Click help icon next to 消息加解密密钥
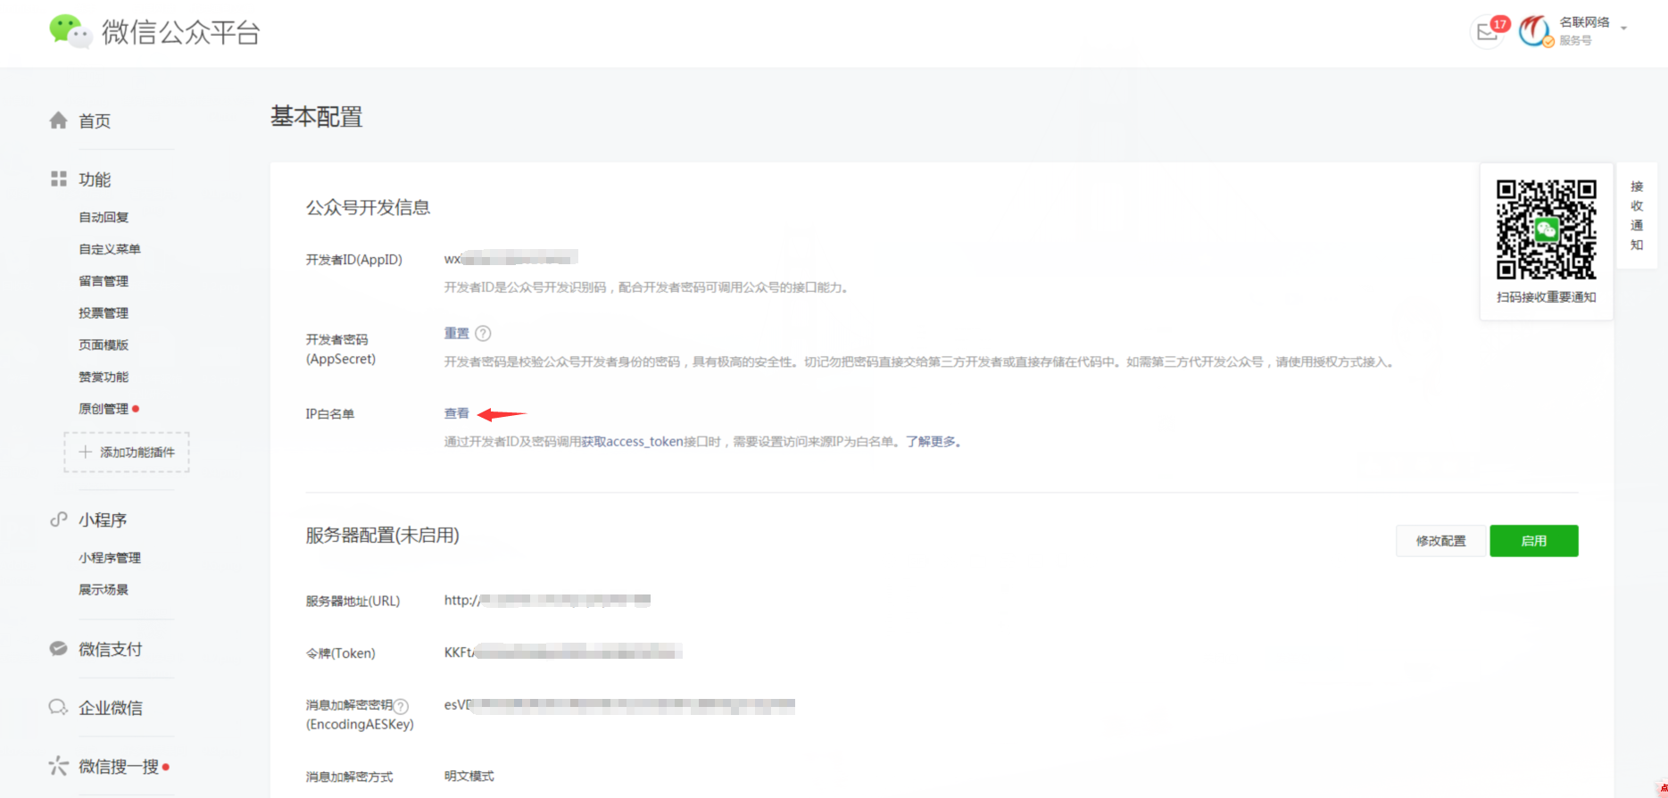Screen dimensions: 1668x798 [x=402, y=705]
